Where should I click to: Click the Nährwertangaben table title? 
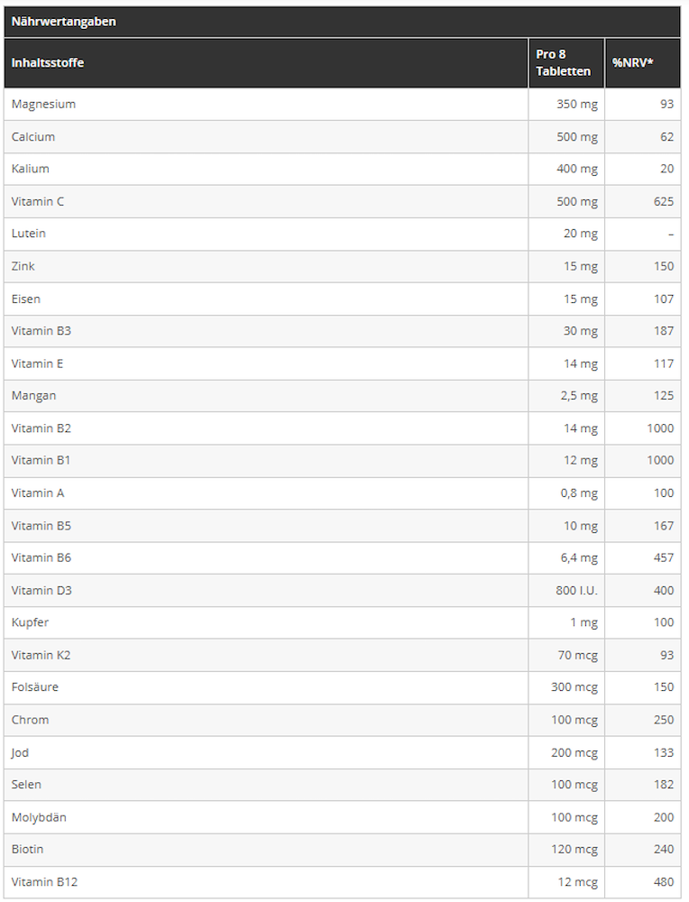(x=63, y=21)
